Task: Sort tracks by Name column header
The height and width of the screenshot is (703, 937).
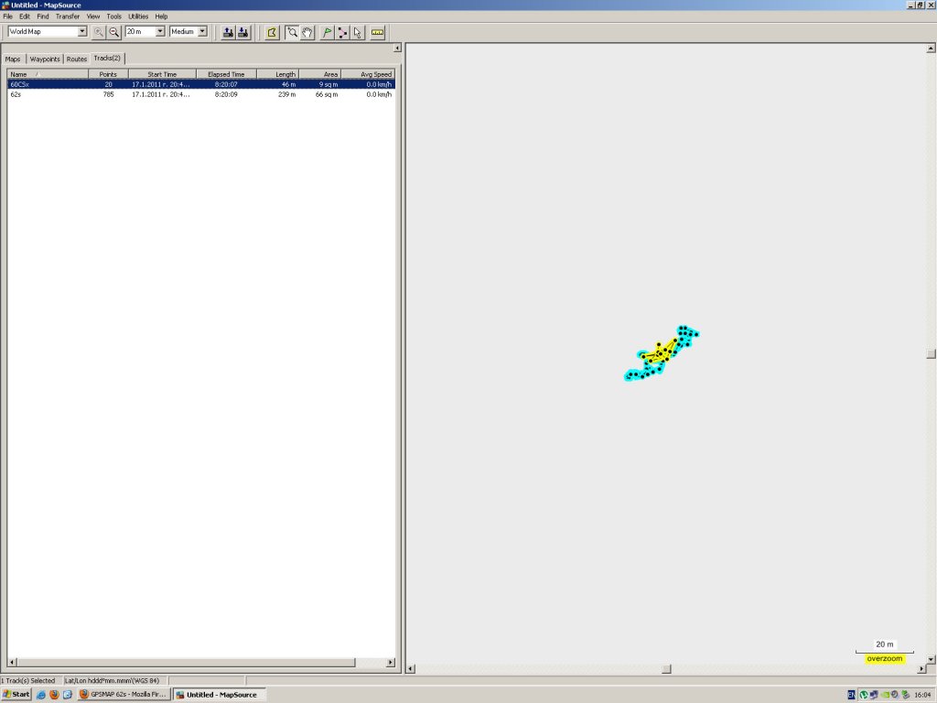Action: tap(48, 74)
